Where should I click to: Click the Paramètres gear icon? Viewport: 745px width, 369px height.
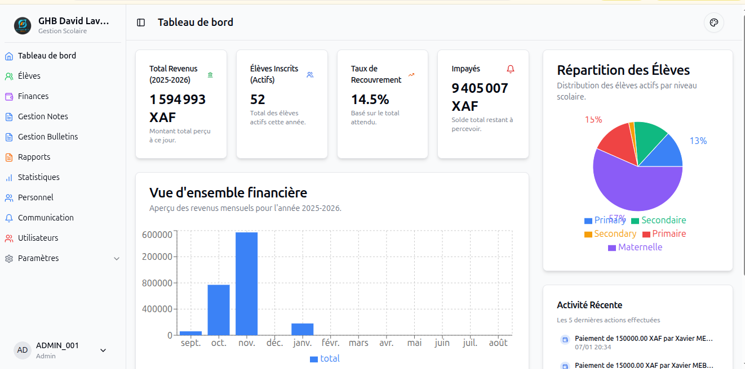[x=9, y=258]
